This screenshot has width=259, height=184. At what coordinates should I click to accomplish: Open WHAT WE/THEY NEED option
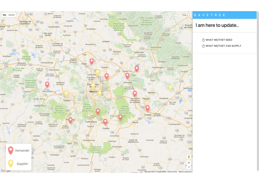coord(219,40)
